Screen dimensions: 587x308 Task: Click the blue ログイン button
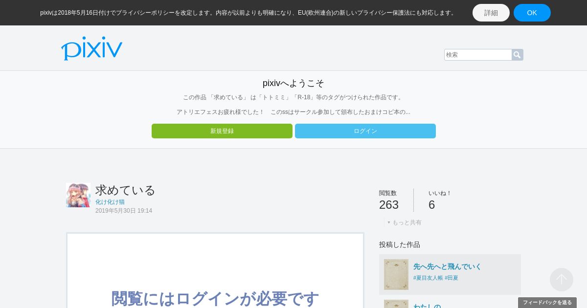click(365, 131)
